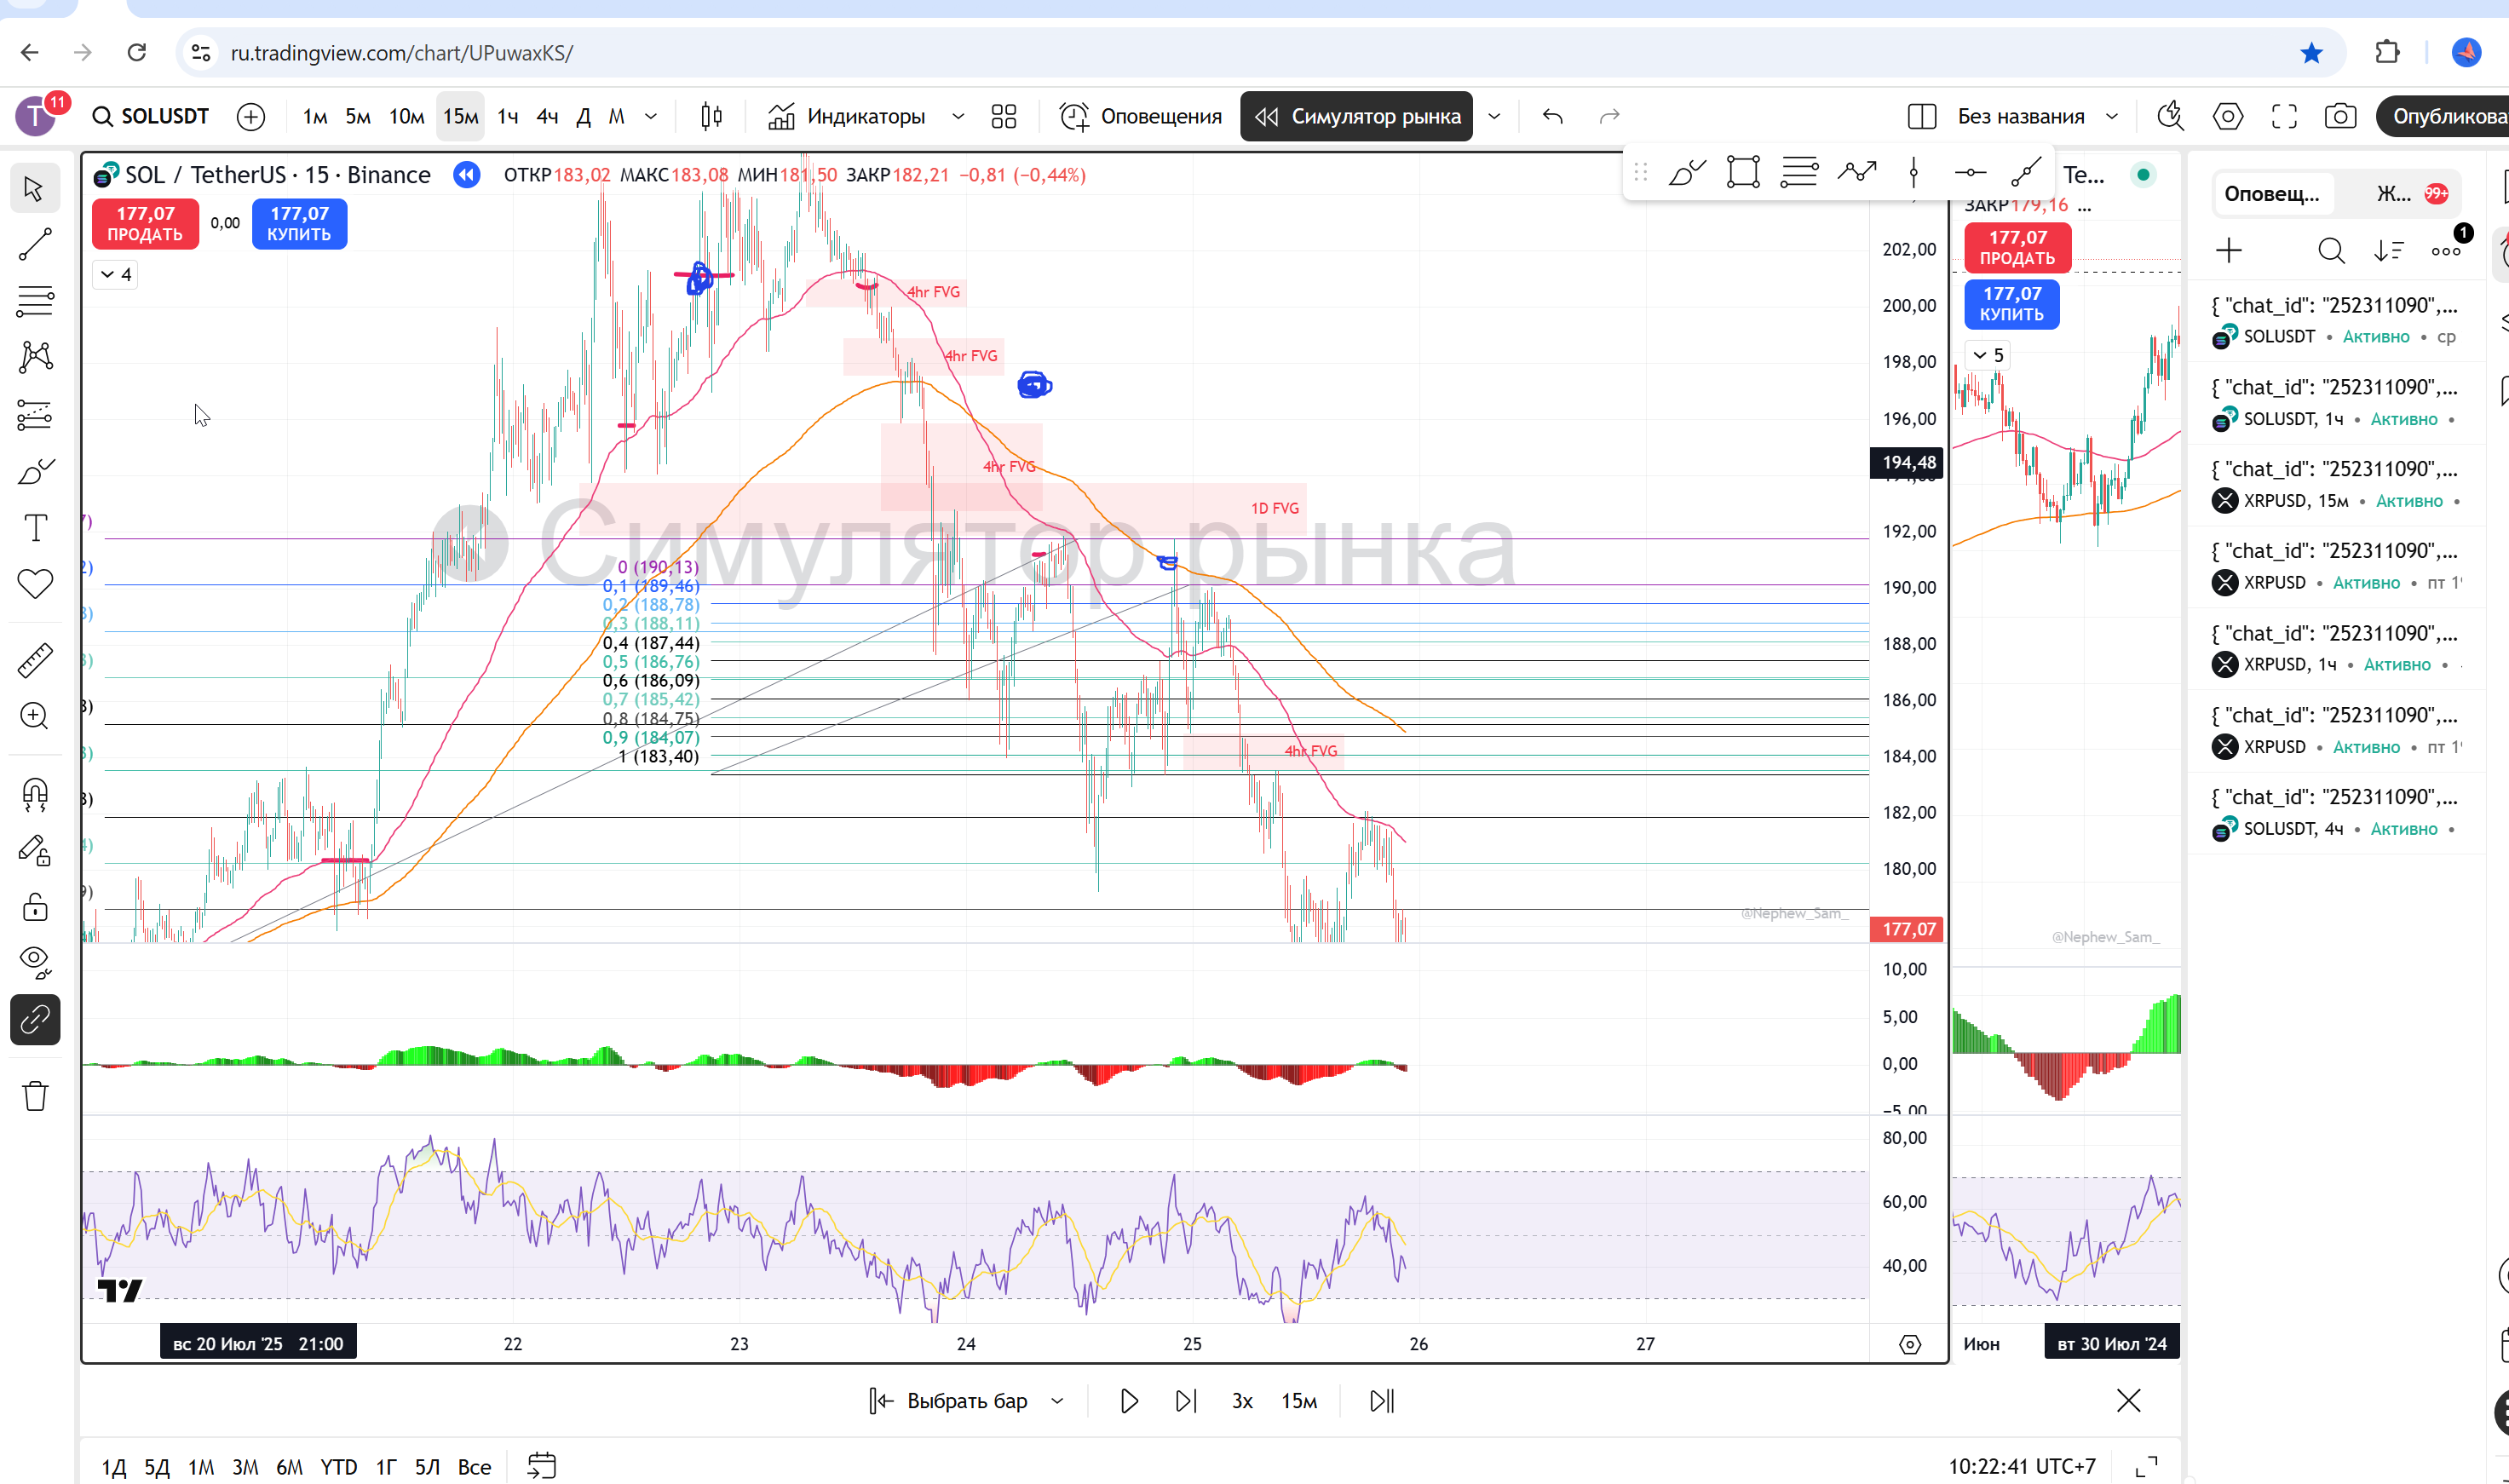Undo the last chart action
Image resolution: width=2509 pixels, height=1484 pixels.
pyautogui.click(x=1552, y=117)
